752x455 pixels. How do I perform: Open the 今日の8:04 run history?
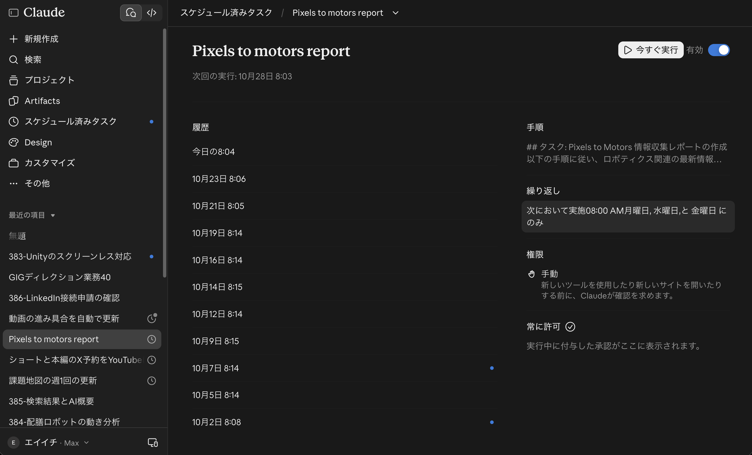(x=345, y=152)
